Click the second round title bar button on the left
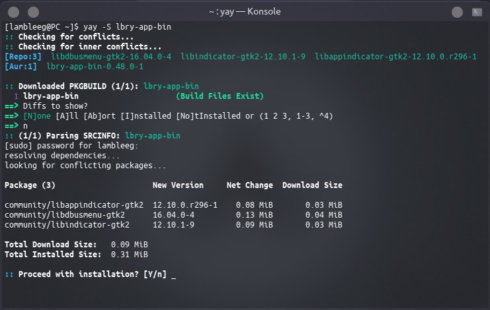The height and width of the screenshot is (310, 490). tap(34, 12)
